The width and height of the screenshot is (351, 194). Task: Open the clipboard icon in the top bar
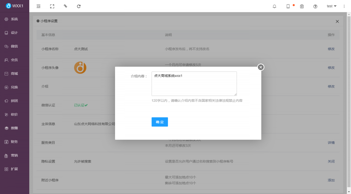coord(302,6)
